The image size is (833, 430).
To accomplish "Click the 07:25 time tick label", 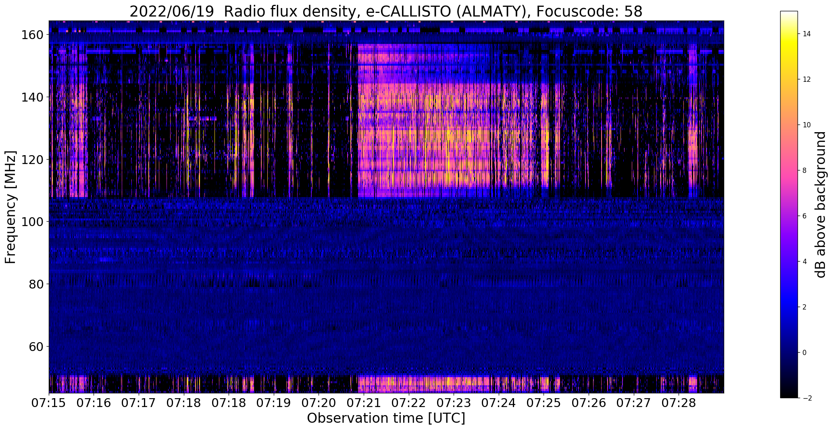I will click(544, 403).
